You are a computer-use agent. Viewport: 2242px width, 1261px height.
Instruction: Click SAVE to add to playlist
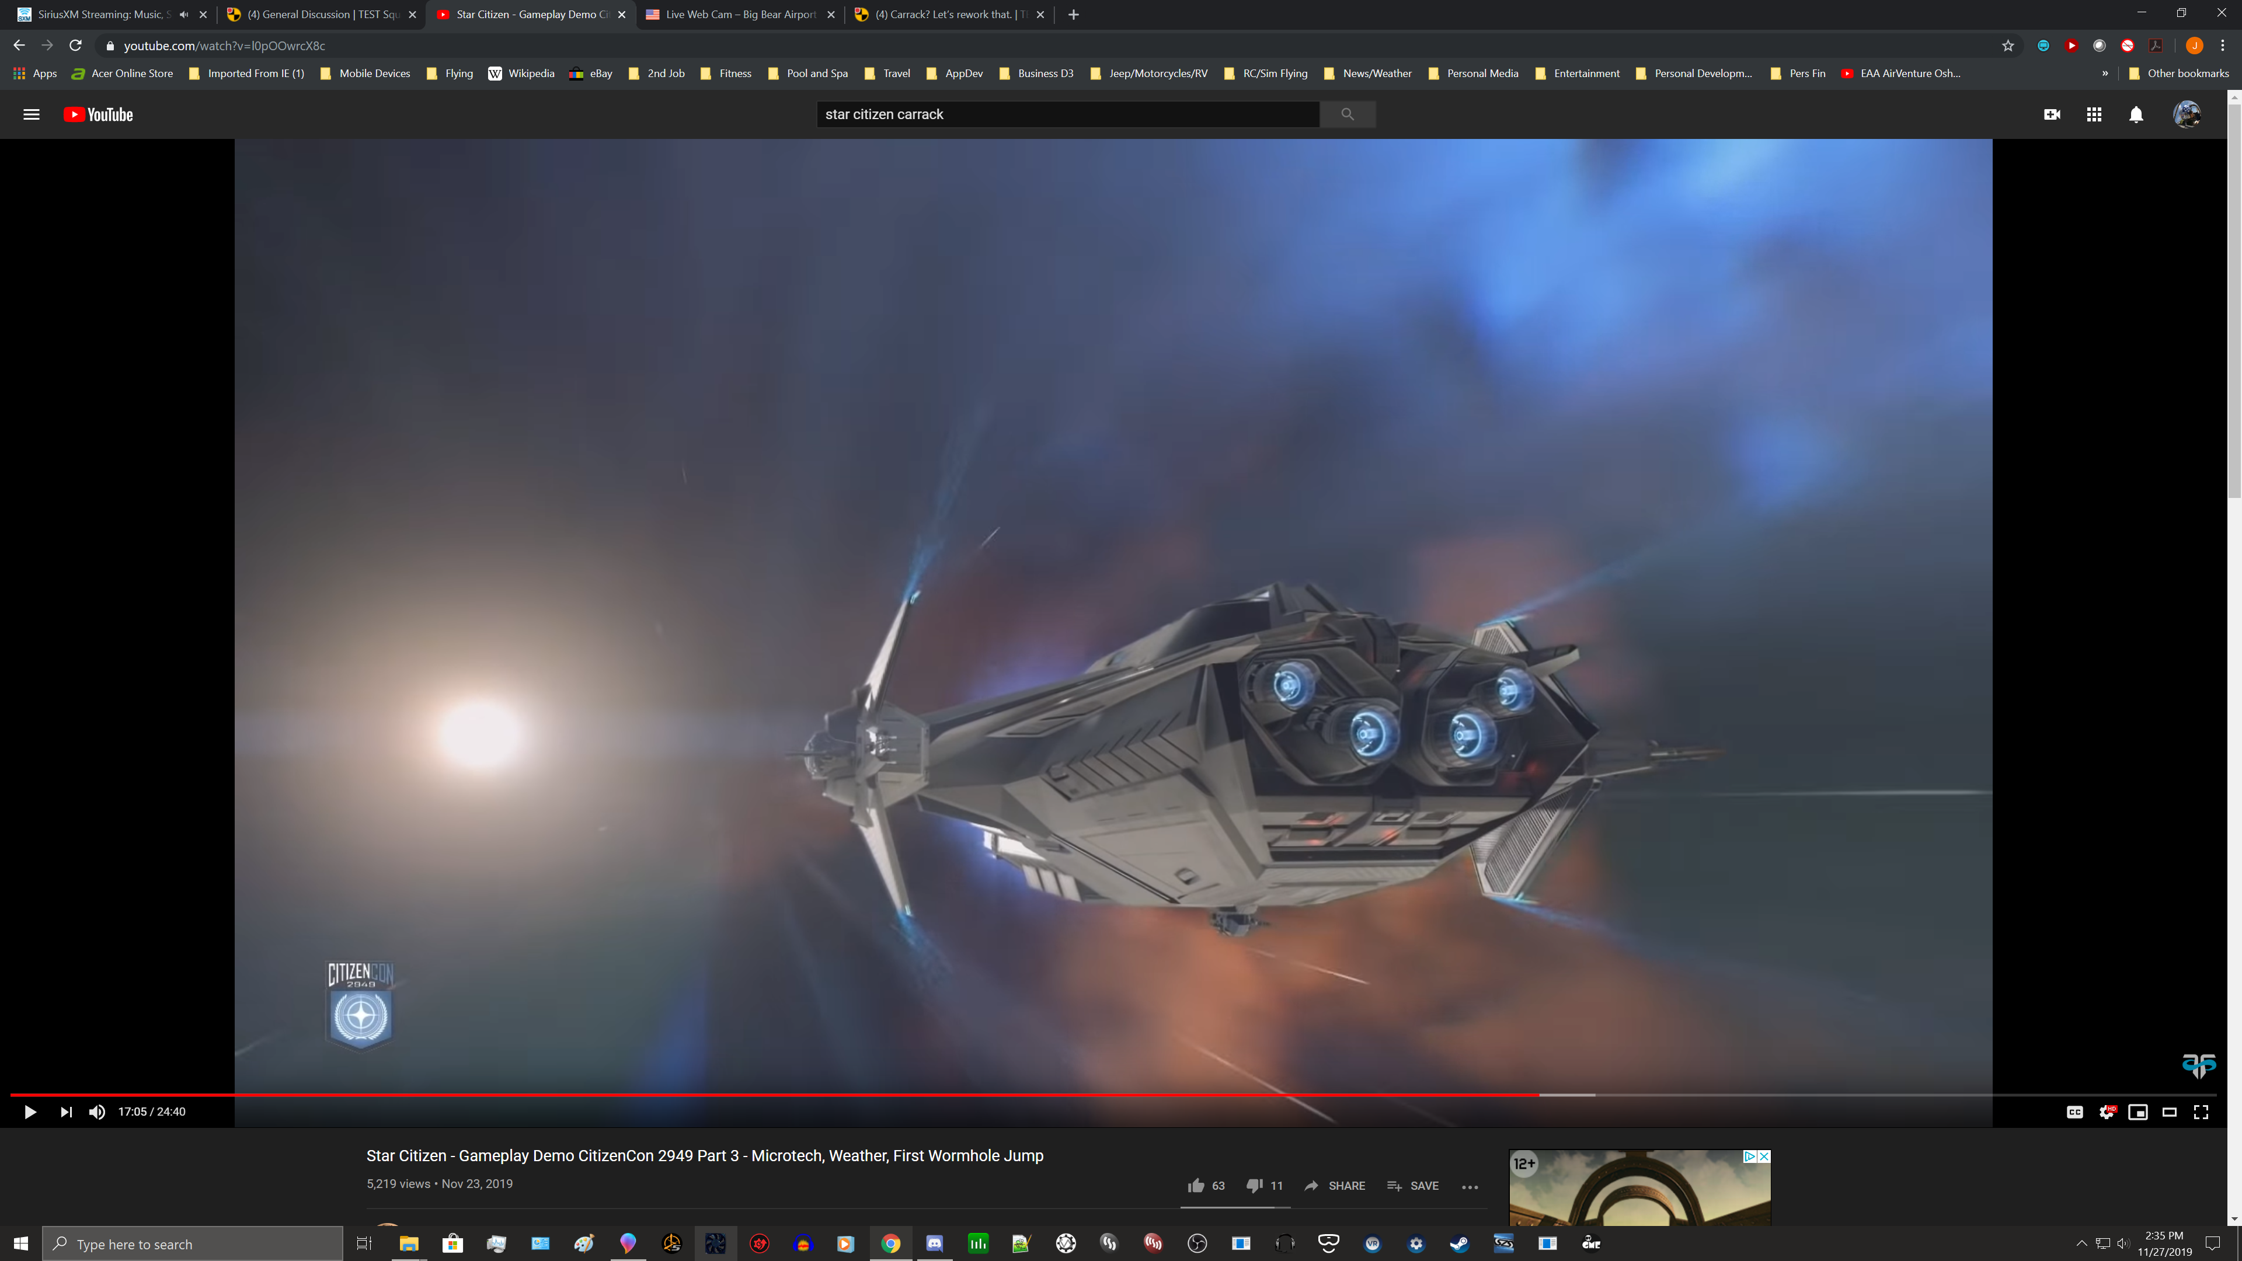pyautogui.click(x=1412, y=1185)
